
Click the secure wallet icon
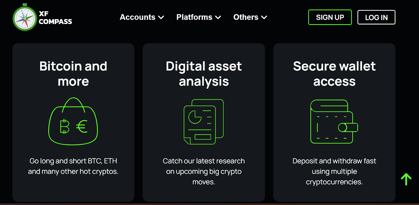click(x=334, y=122)
